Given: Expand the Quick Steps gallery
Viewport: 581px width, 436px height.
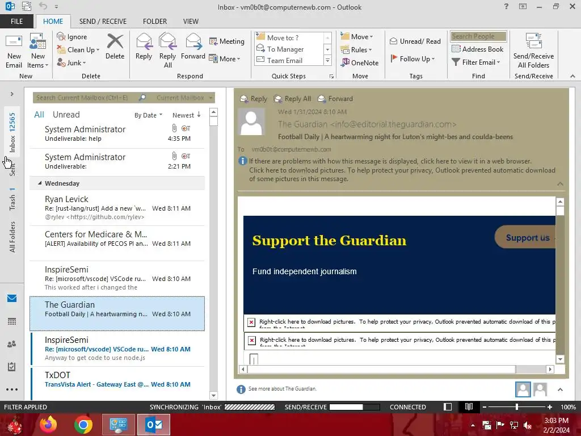Looking at the screenshot, I should 327,60.
